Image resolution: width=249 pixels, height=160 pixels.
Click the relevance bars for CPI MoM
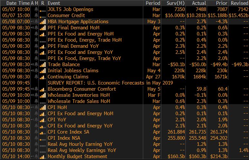coord(43,107)
